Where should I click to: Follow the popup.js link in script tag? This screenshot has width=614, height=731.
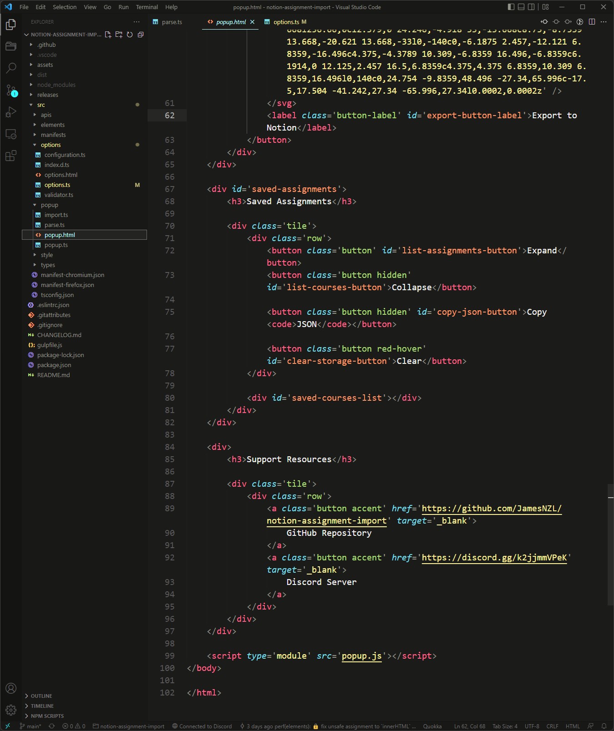[x=362, y=656]
